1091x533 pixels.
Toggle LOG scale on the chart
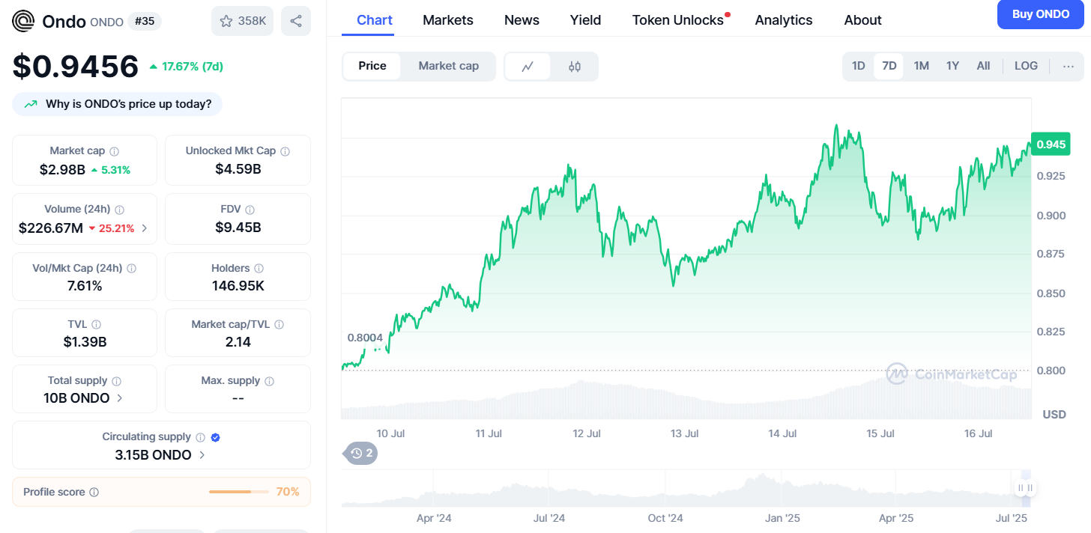pos(1026,66)
